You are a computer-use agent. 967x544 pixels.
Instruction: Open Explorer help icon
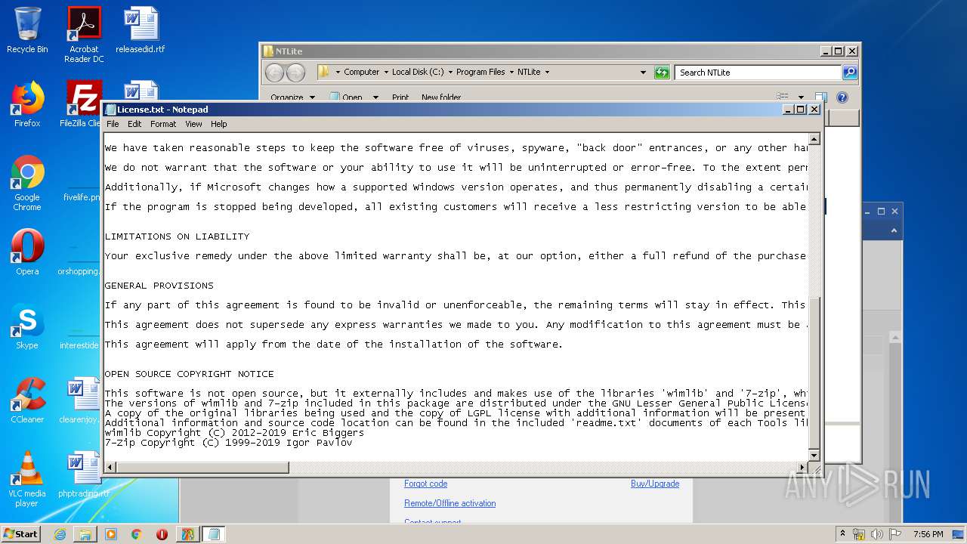(842, 97)
